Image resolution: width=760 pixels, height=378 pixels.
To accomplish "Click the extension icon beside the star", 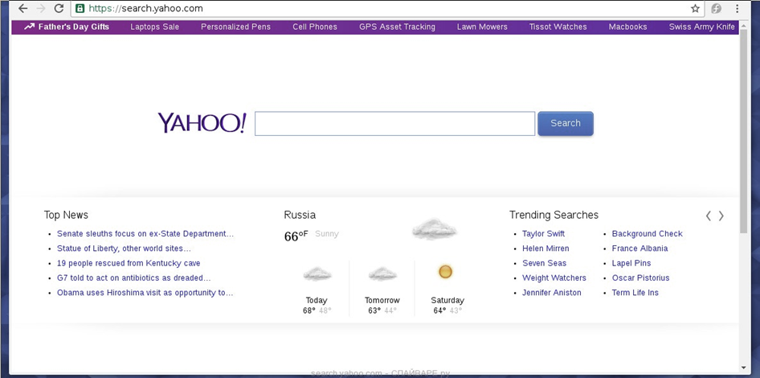I will [717, 8].
